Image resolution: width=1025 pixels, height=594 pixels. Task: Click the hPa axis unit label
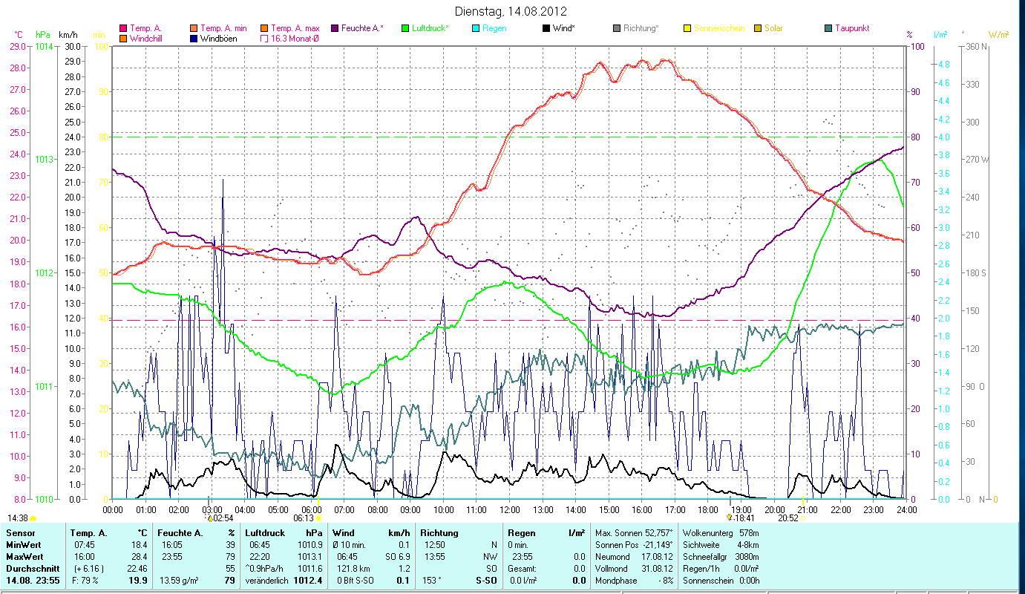tap(42, 35)
